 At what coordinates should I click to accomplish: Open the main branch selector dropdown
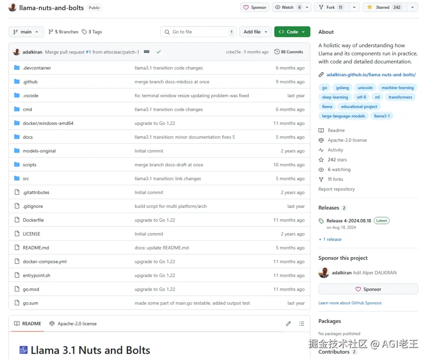pos(26,32)
